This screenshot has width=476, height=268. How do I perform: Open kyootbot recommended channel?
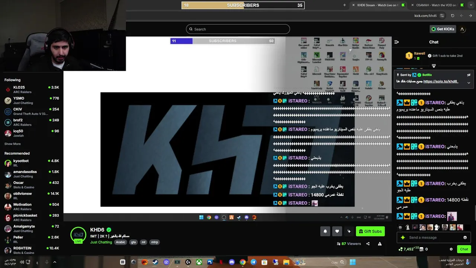pyautogui.click(x=32, y=163)
